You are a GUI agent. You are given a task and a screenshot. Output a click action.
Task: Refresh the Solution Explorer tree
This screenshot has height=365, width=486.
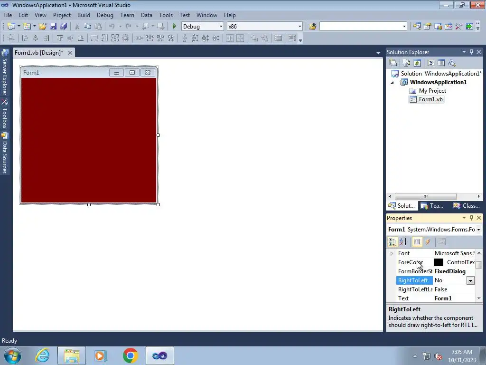417,63
